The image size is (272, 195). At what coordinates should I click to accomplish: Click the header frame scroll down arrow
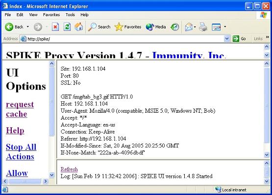[x=267, y=55]
